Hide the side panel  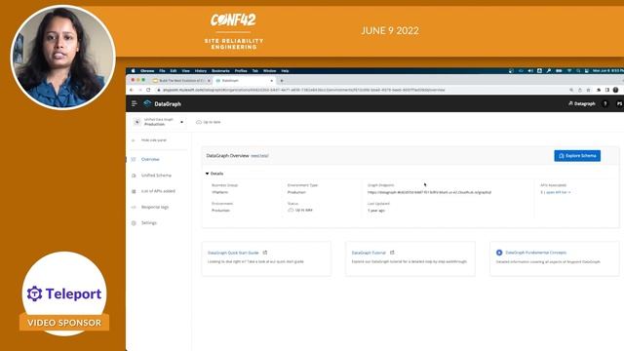click(154, 140)
